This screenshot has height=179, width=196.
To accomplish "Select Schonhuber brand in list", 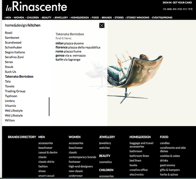I will [14, 47].
